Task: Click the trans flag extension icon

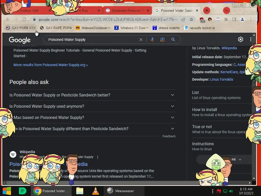Action: coord(218,19)
